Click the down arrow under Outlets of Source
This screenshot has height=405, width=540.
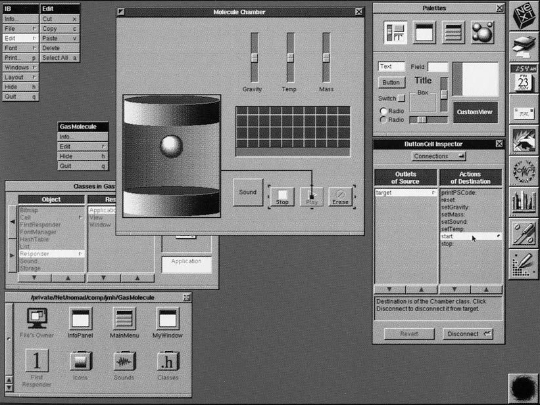(x=389, y=289)
